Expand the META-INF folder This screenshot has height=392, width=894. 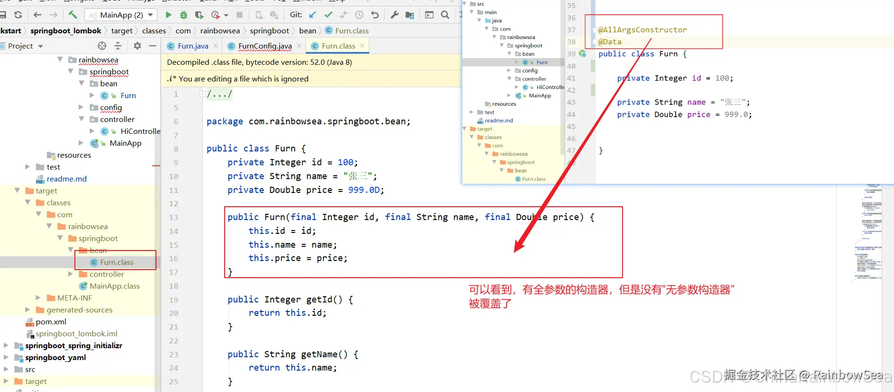click(39, 298)
